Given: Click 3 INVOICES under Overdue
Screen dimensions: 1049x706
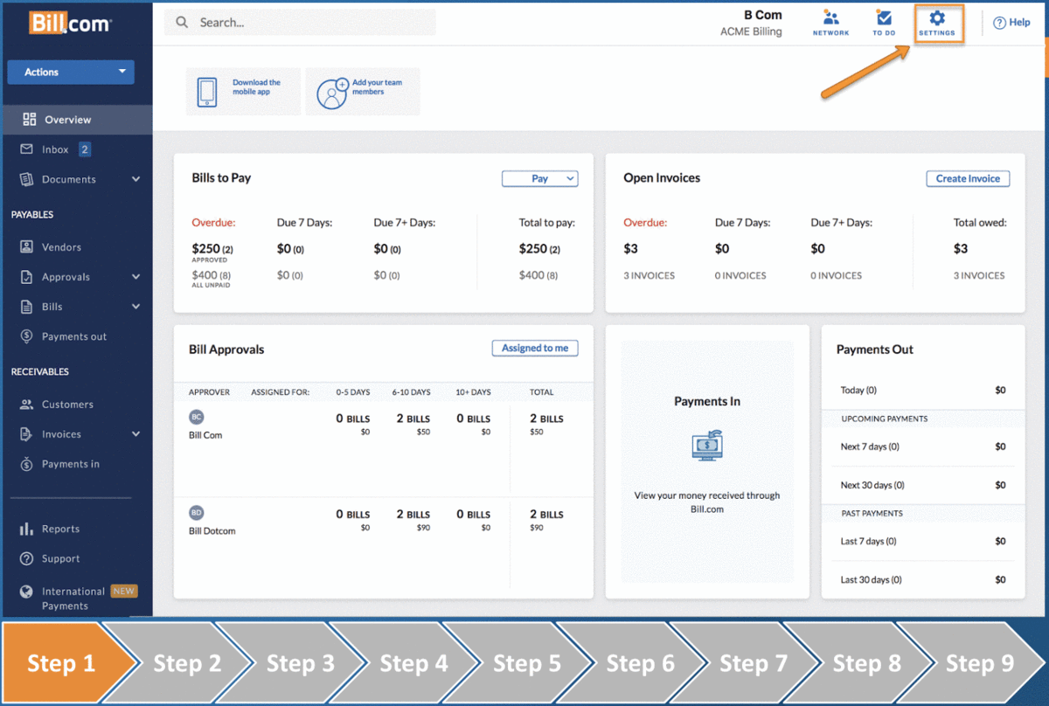Looking at the screenshot, I should (x=649, y=276).
